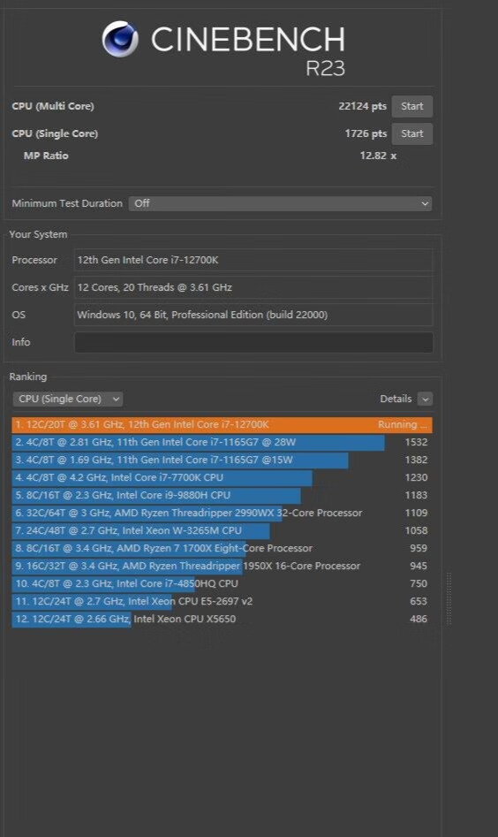Select ranking row i7-1165G7 @15W
The width and height of the screenshot is (498, 837).
[222, 460]
